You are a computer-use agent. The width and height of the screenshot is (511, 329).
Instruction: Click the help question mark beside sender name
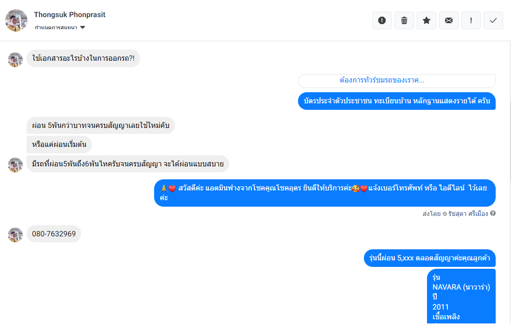(493, 213)
